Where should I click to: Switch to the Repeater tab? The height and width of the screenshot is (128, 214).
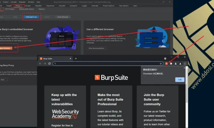click(x=39, y=6)
